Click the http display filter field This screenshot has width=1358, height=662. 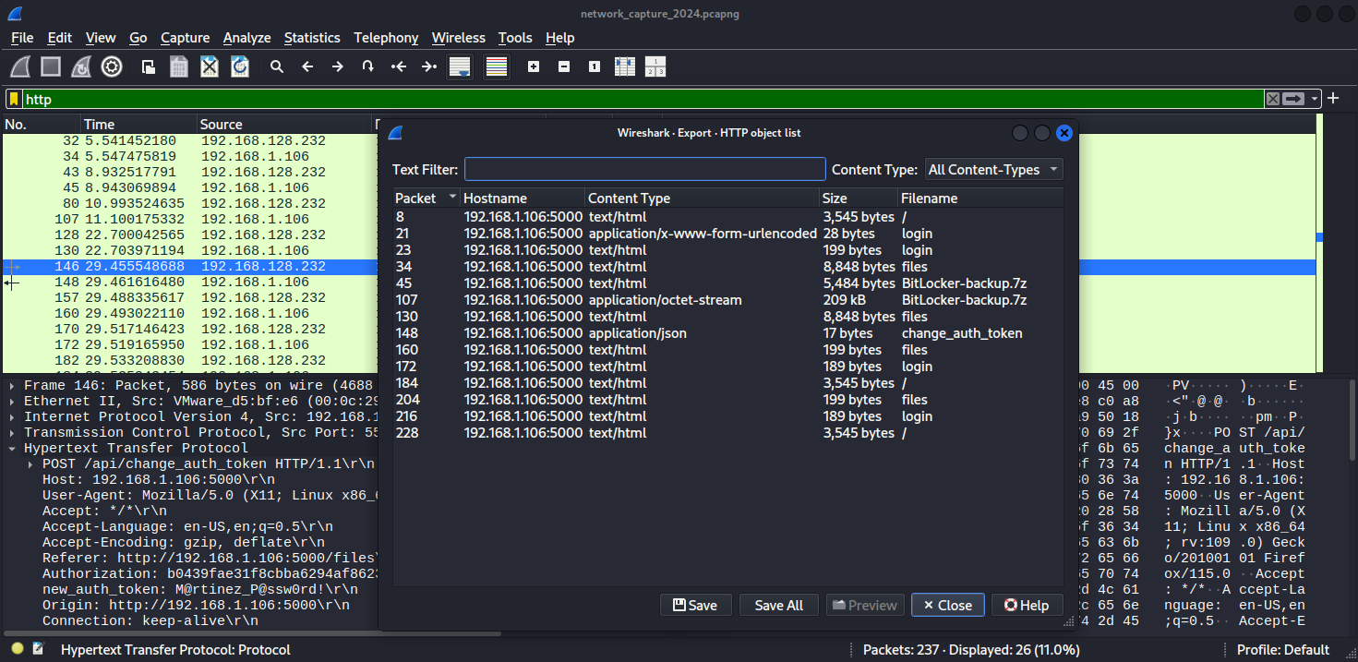click(x=643, y=99)
